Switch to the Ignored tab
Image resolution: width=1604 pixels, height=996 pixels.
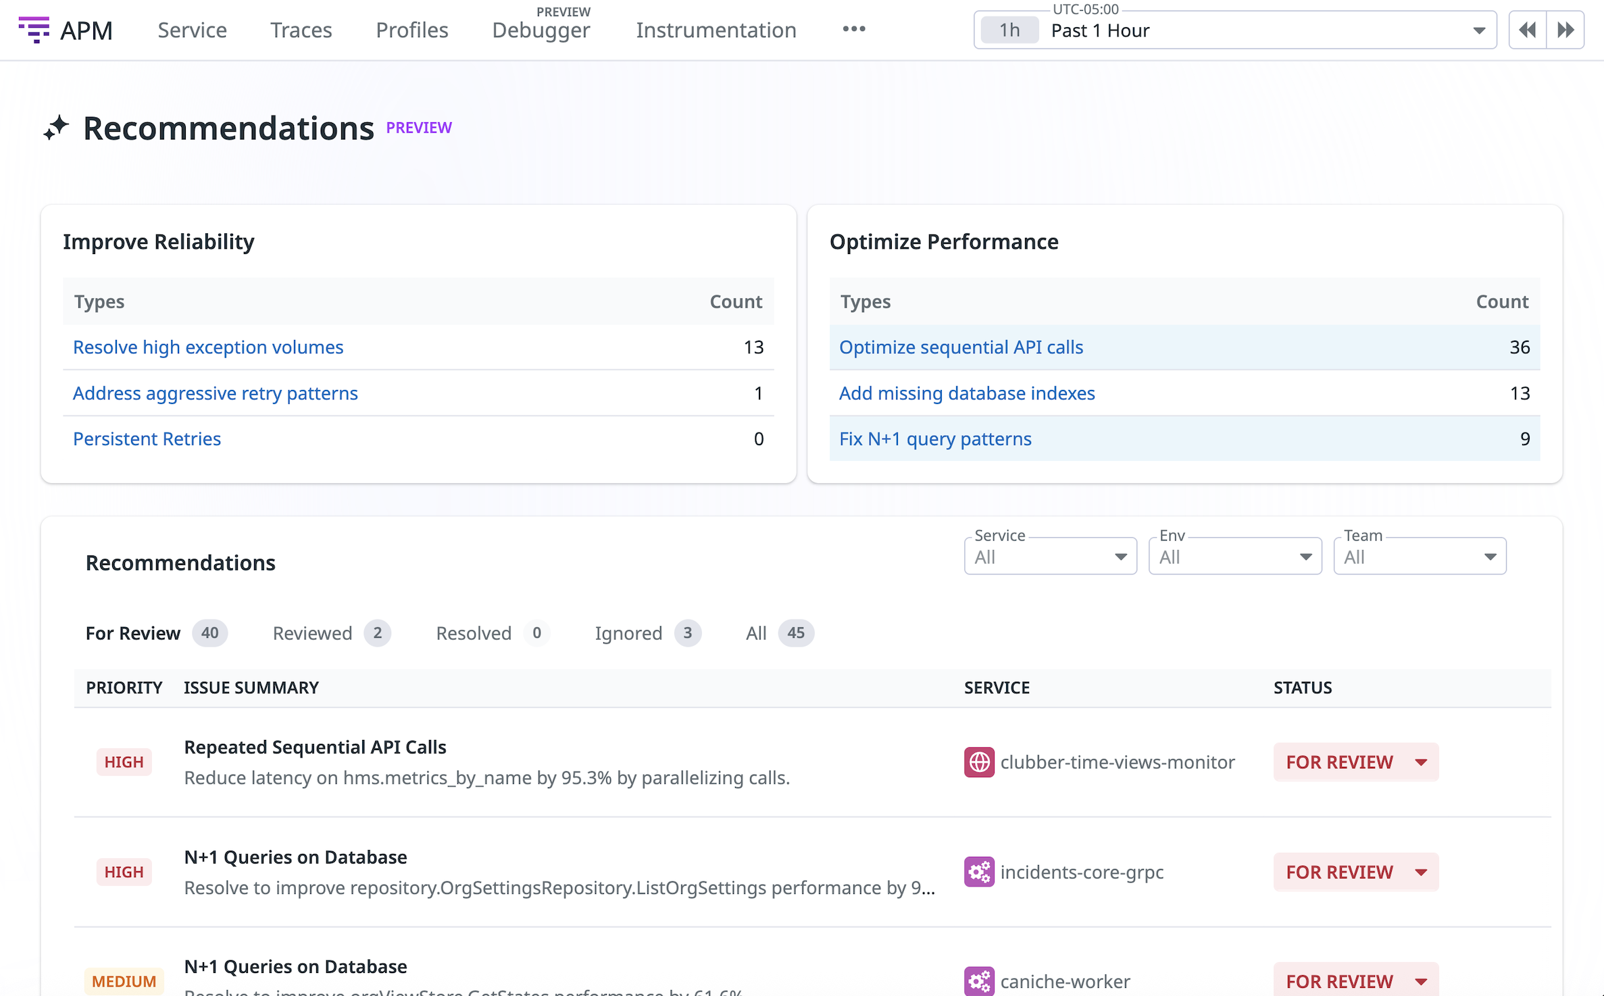point(628,633)
